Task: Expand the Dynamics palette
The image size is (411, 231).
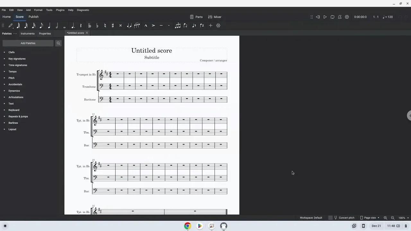Action: tap(14, 91)
